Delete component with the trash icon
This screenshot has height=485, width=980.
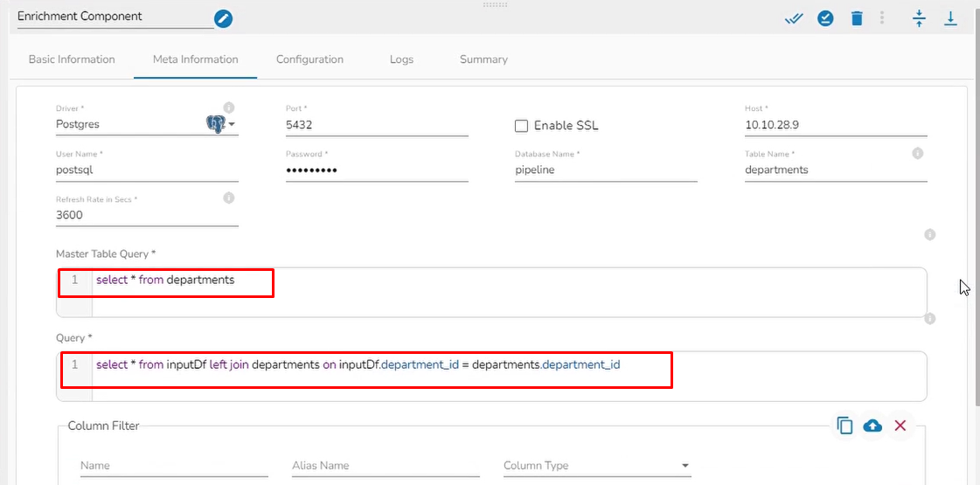click(857, 18)
